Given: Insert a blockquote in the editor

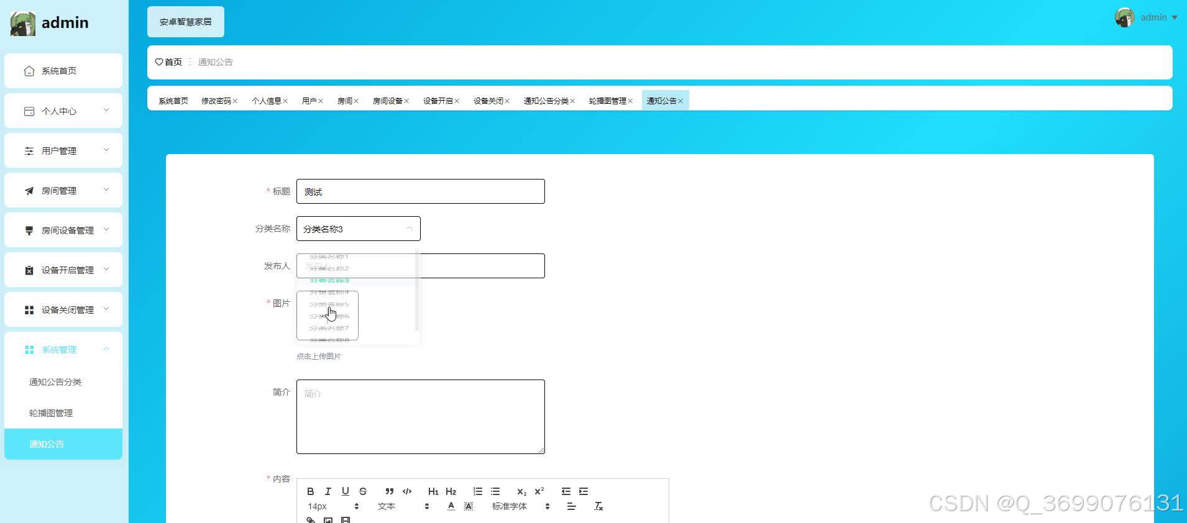Looking at the screenshot, I should point(390,491).
